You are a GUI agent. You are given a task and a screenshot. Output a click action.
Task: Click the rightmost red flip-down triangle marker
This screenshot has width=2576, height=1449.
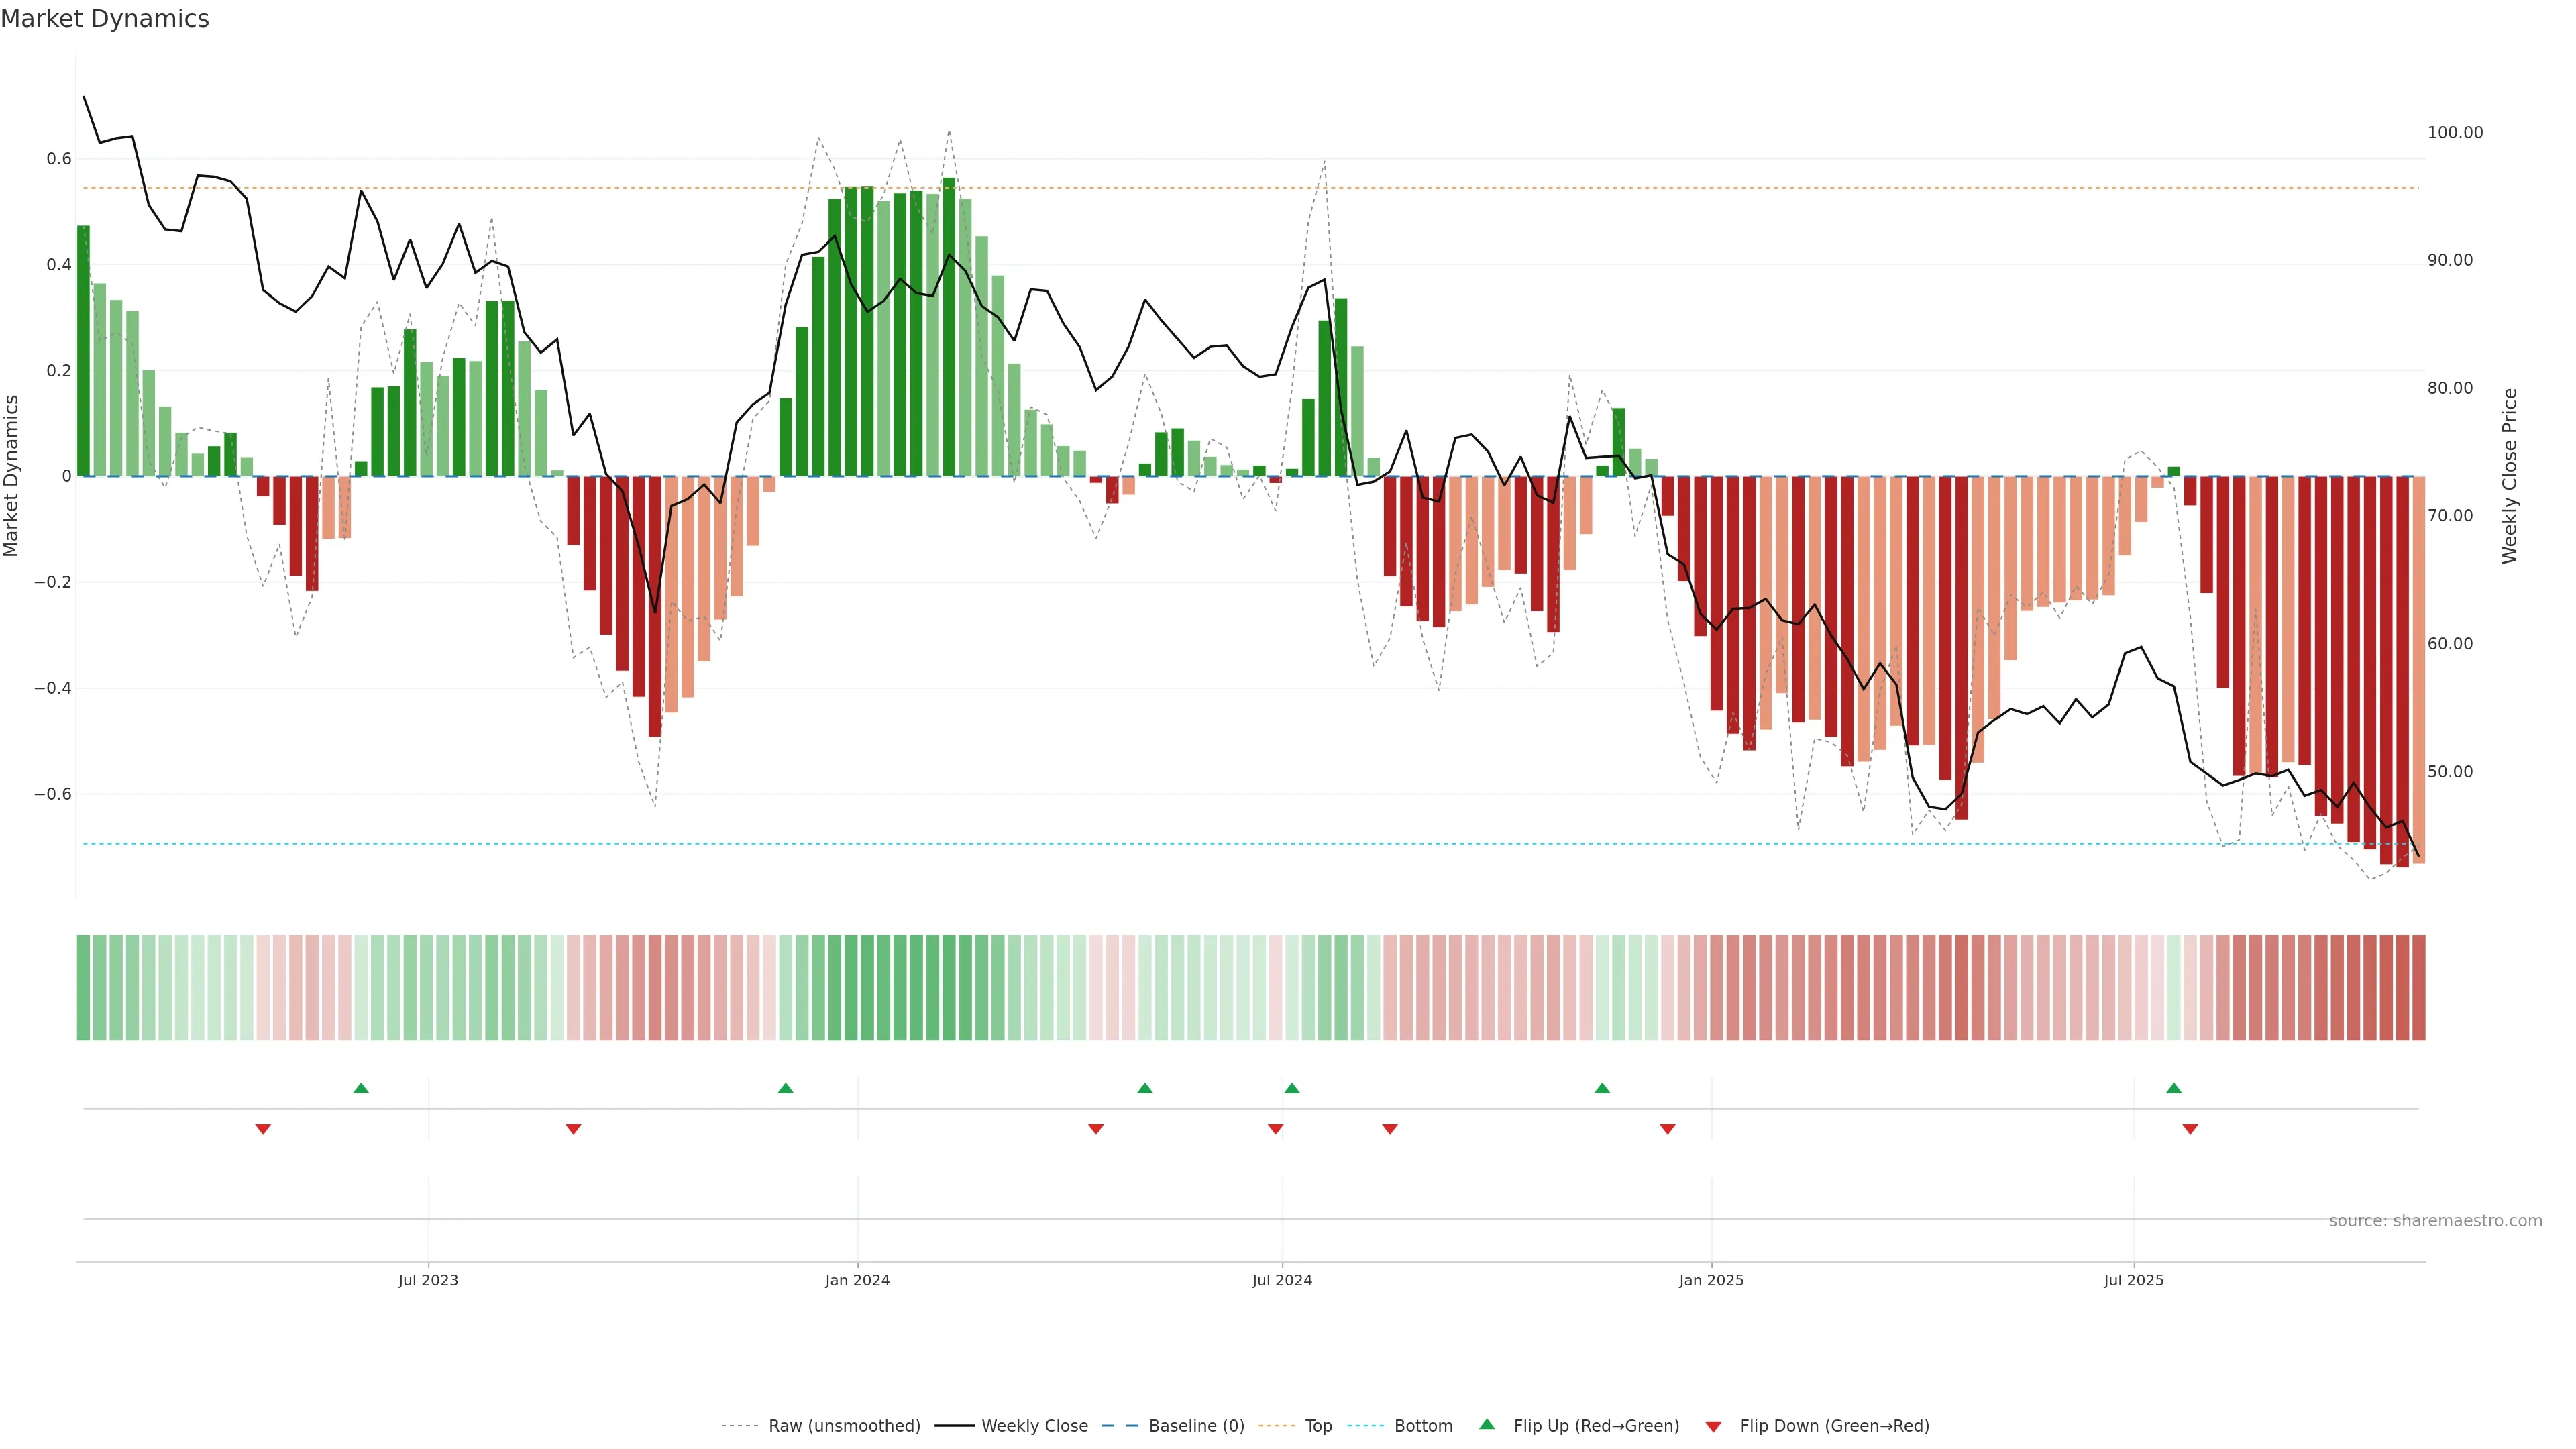(2190, 1129)
